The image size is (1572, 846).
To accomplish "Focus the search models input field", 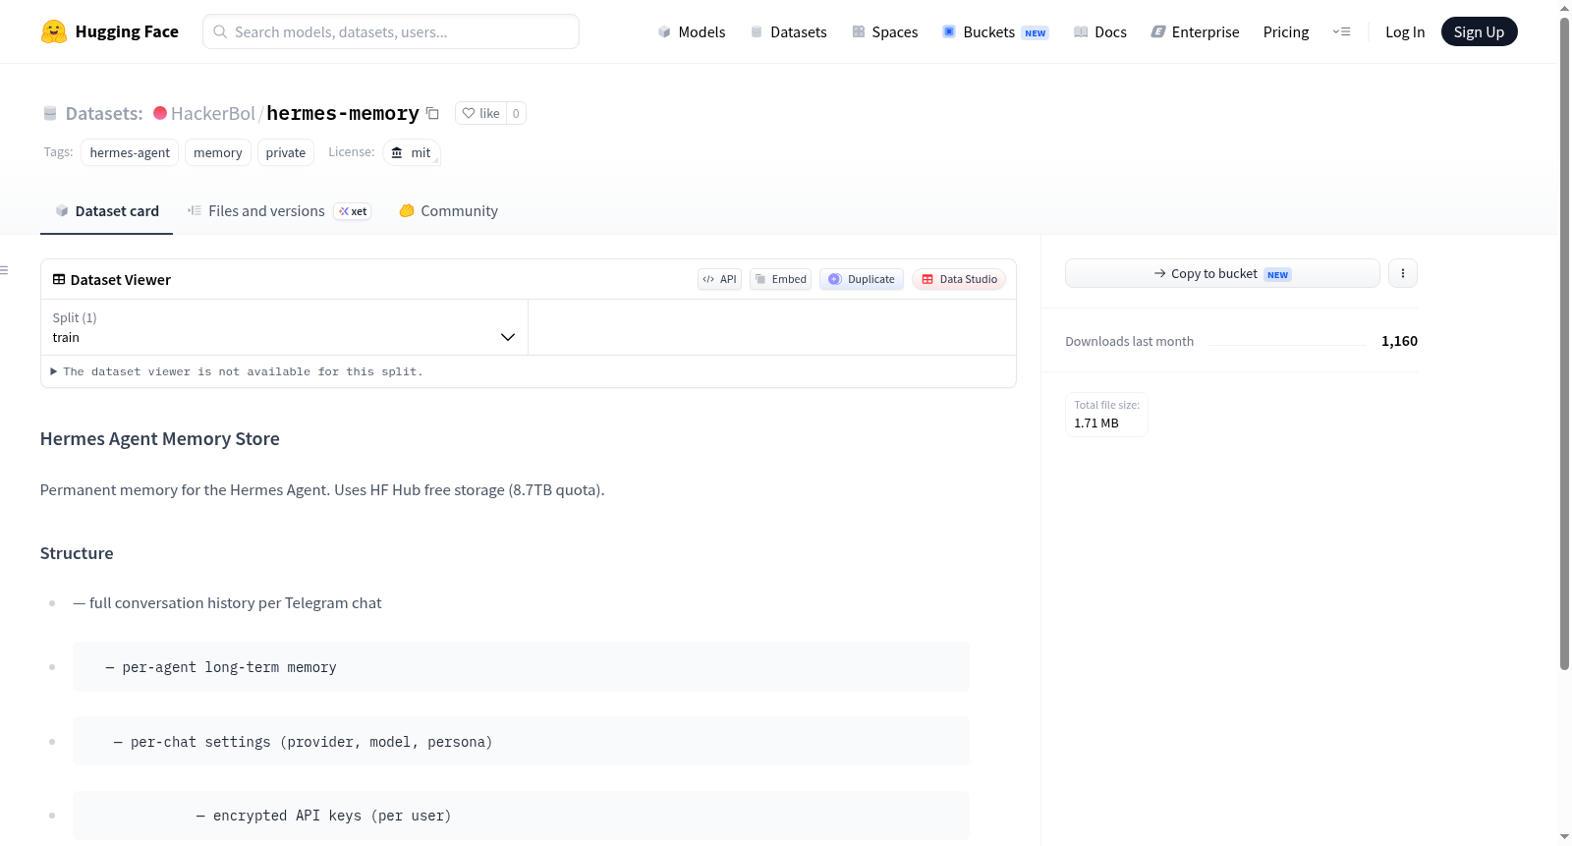I will pos(391,31).
